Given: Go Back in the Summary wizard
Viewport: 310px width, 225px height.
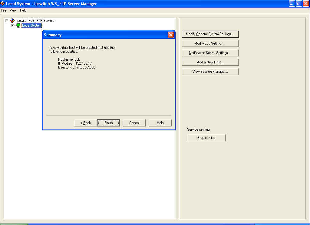Looking at the screenshot, I should tap(86, 123).
